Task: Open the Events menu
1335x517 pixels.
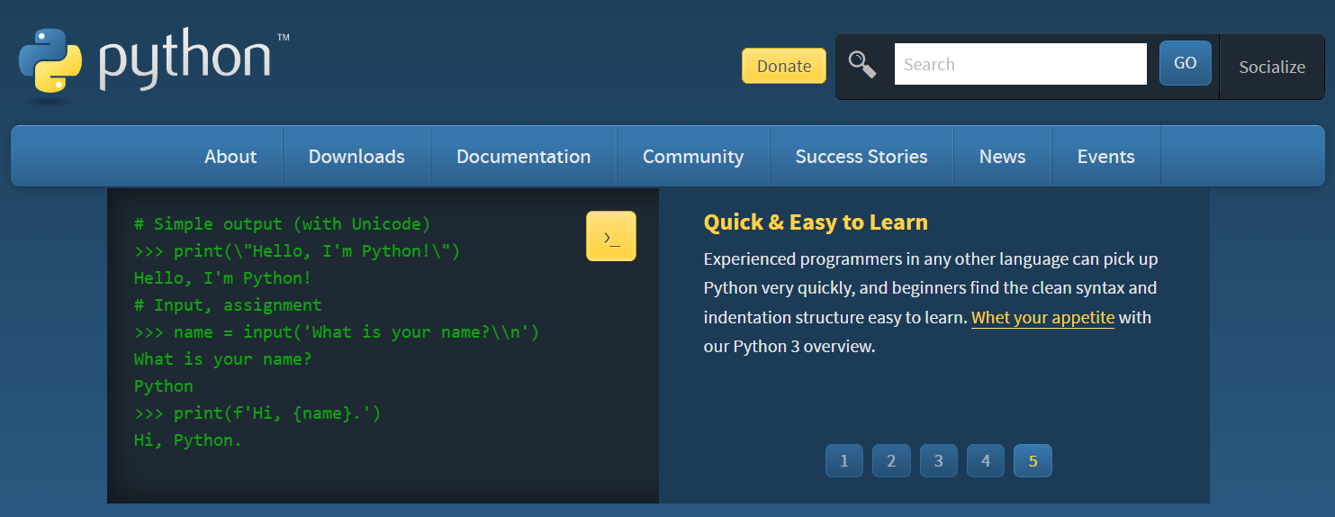Action: [x=1106, y=156]
